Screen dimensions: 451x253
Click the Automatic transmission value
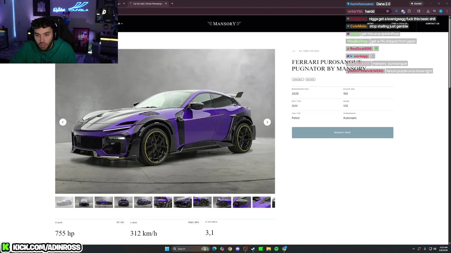[x=350, y=118]
